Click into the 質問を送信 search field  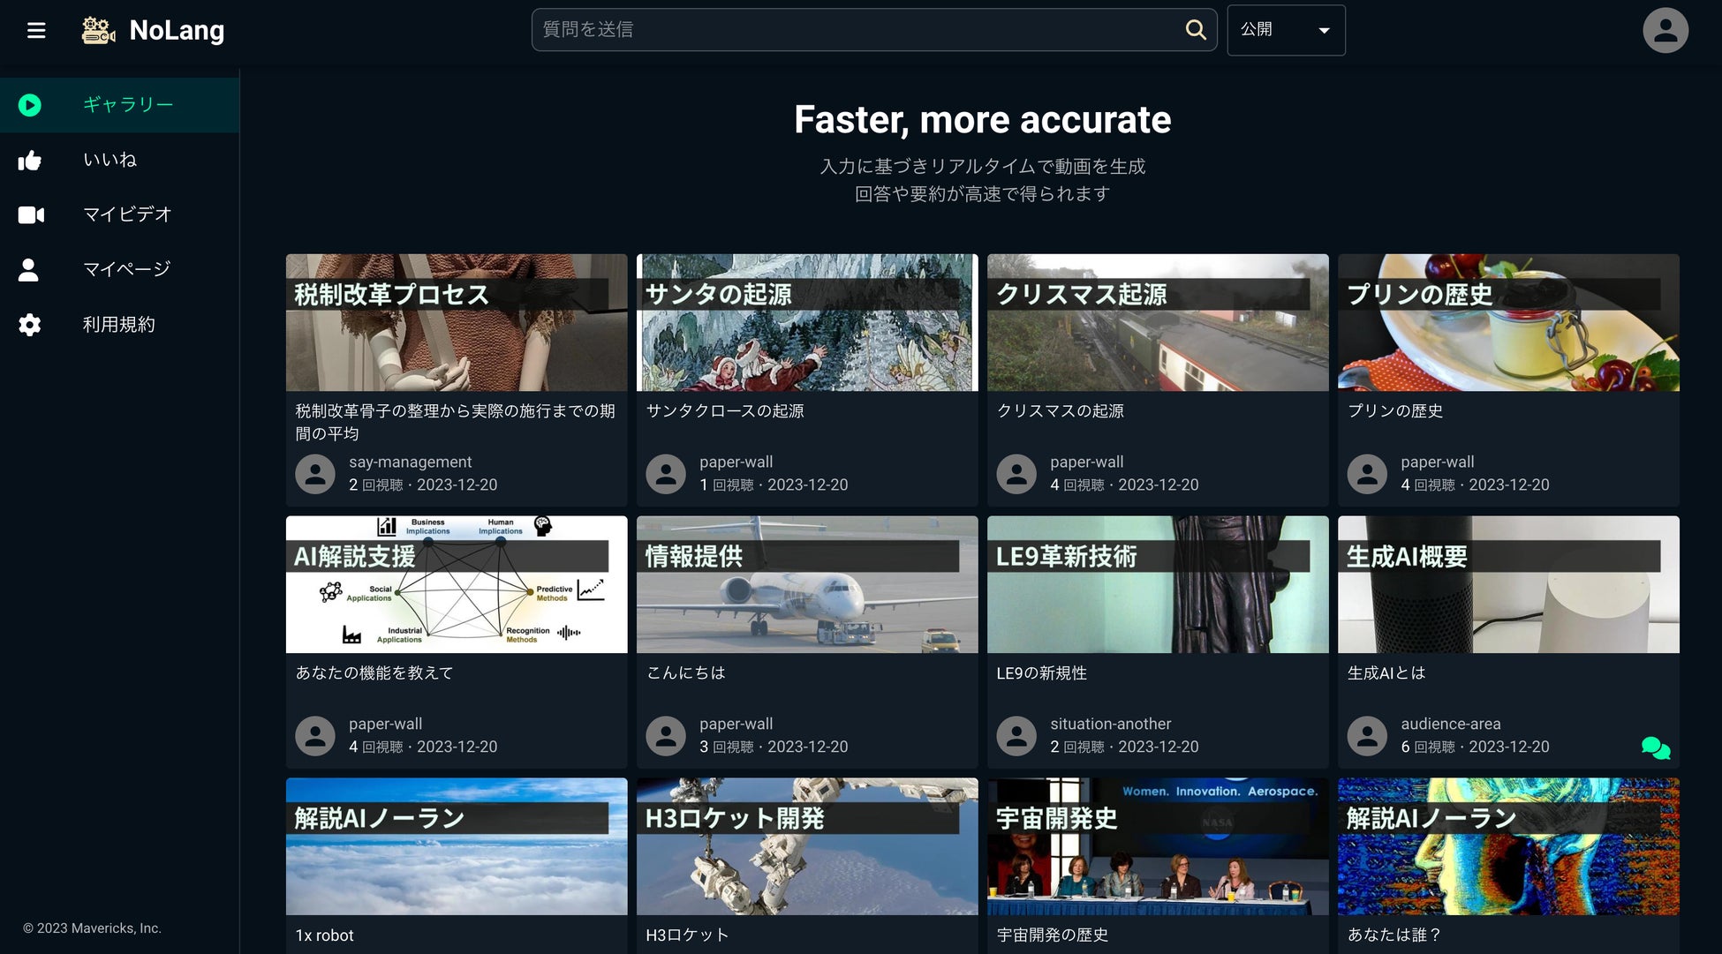857,30
